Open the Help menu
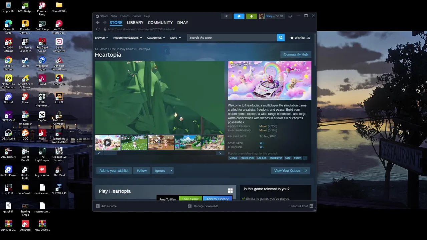The width and height of the screenshot is (427, 240). [147, 16]
